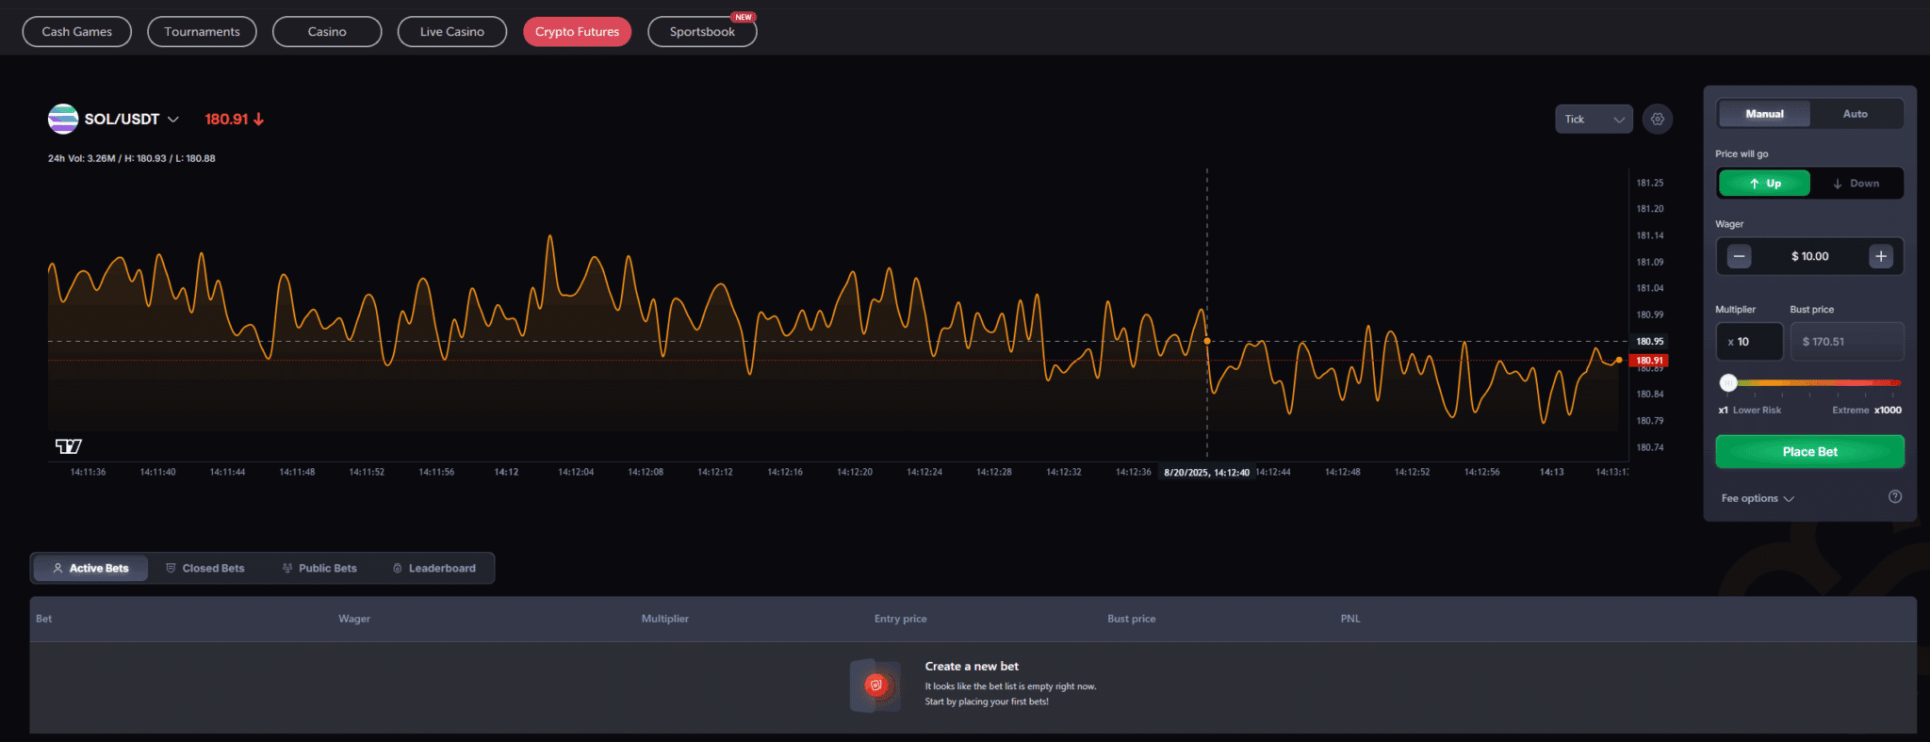This screenshot has height=742, width=1930.
Task: Expand Fee options section
Action: tap(1757, 498)
